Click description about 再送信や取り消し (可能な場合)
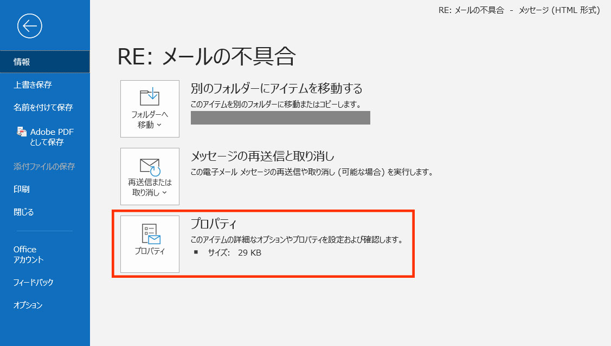This screenshot has width=611, height=346. pos(312,172)
